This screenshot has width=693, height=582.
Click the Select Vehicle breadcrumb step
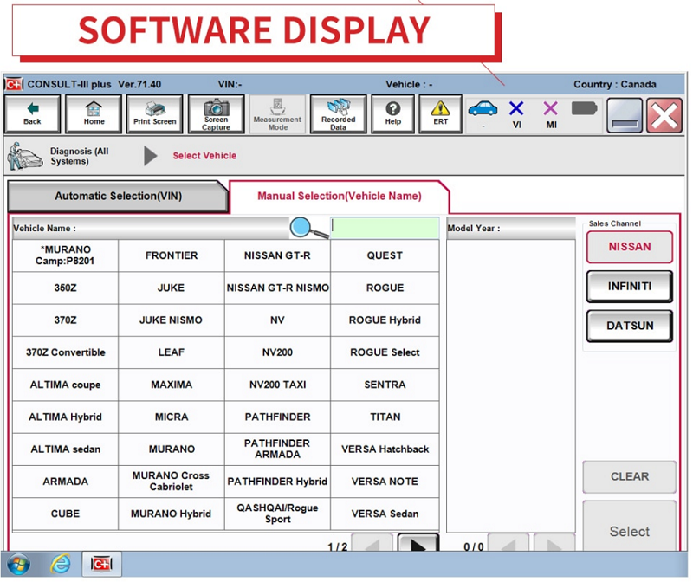point(204,156)
